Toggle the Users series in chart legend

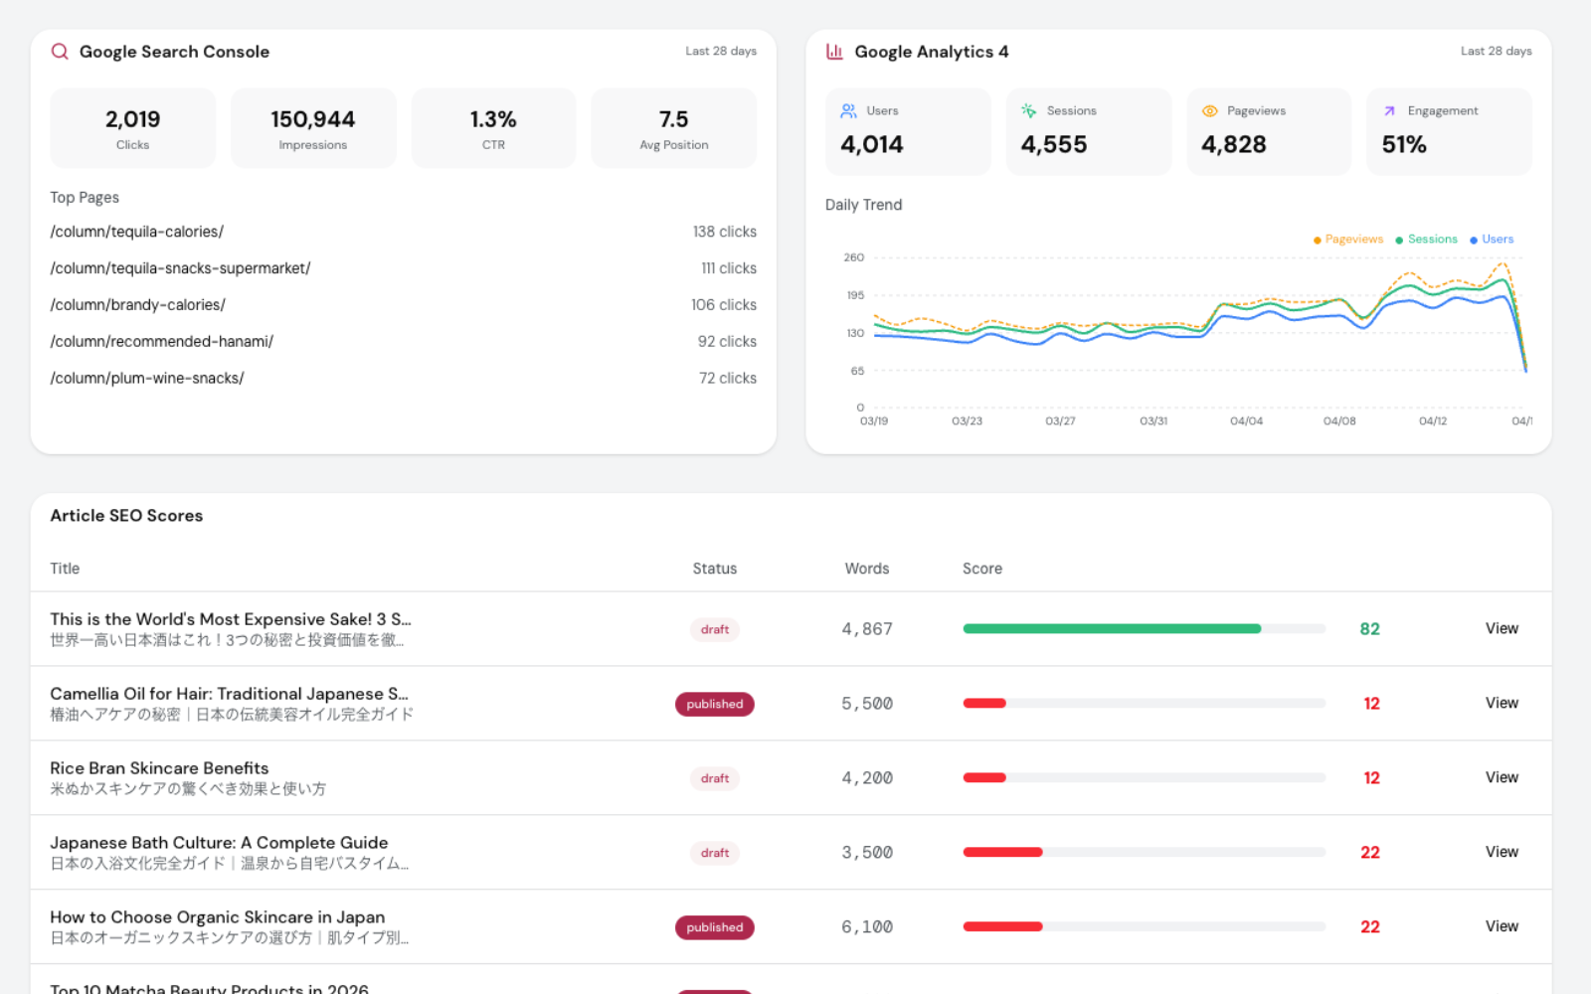[x=1492, y=240]
